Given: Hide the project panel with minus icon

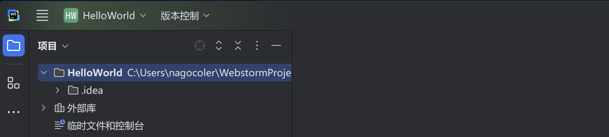Looking at the screenshot, I should [276, 45].
